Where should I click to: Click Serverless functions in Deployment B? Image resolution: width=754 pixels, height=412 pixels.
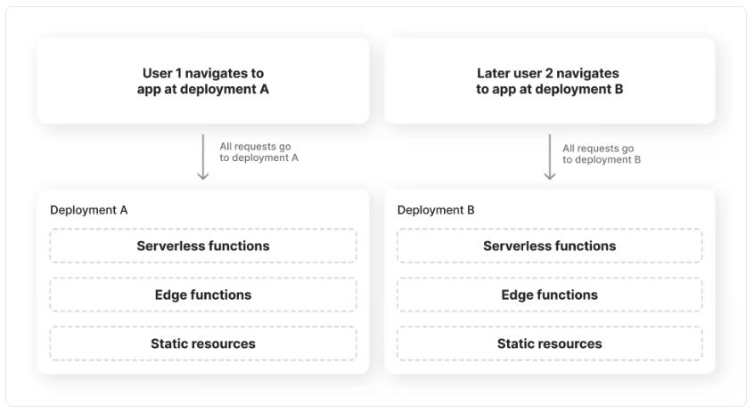[x=550, y=246]
